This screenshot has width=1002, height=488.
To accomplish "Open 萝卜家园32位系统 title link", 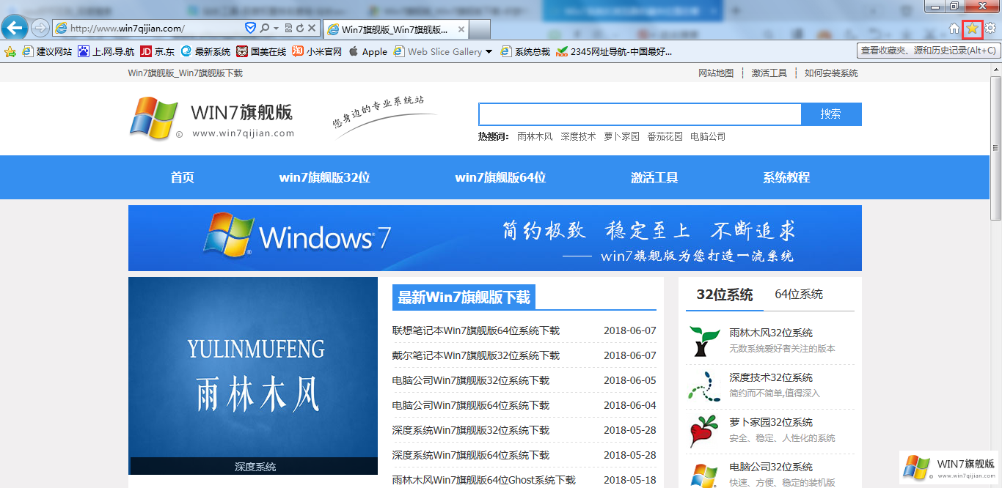I will (x=771, y=422).
